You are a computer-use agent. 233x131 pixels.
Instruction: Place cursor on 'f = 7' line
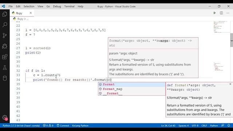[30, 35]
